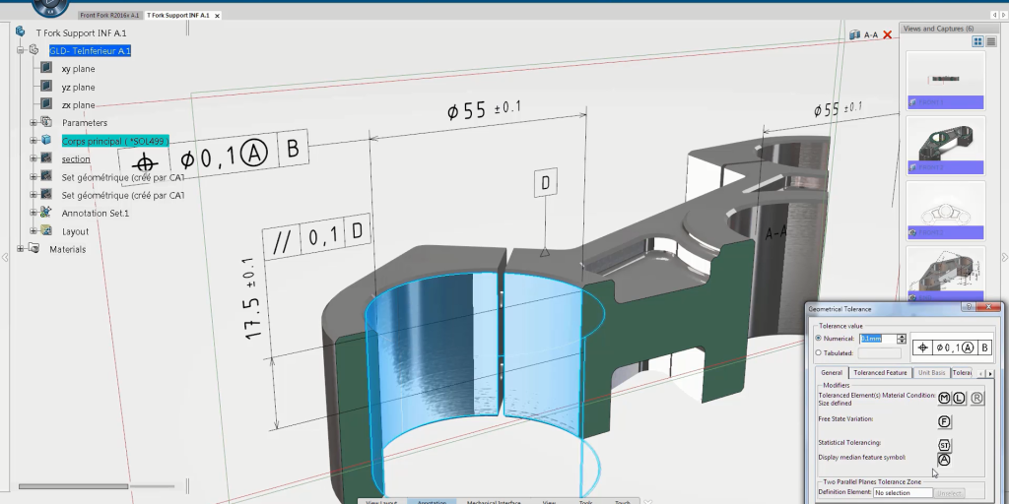Switch to Front Fork R2016x A.1 tab
1009x504 pixels.
(x=109, y=15)
